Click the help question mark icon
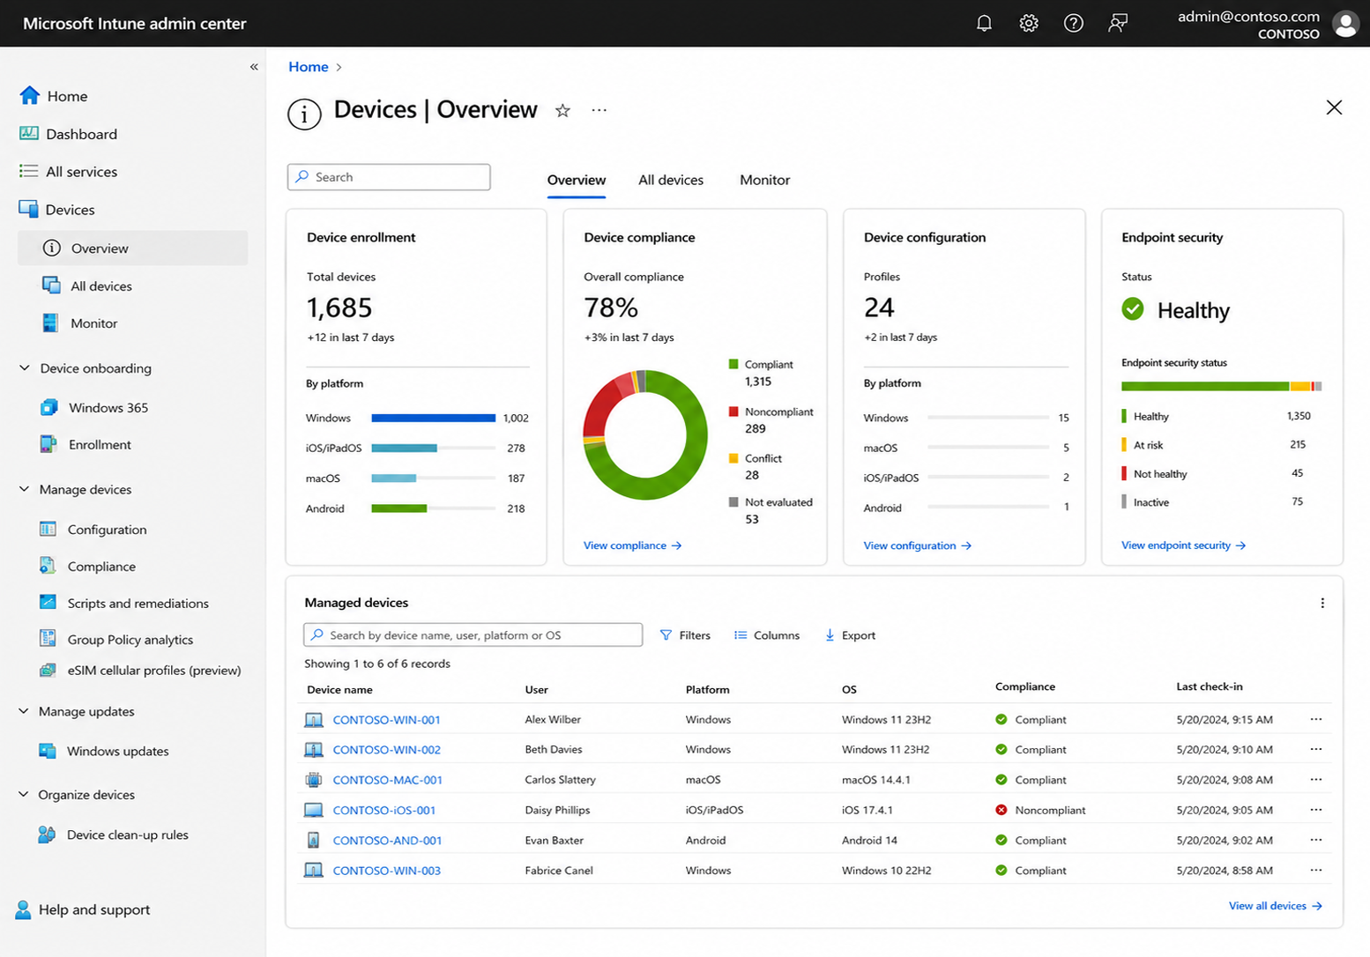Viewport: 1370px width, 957px height. pos(1073,24)
